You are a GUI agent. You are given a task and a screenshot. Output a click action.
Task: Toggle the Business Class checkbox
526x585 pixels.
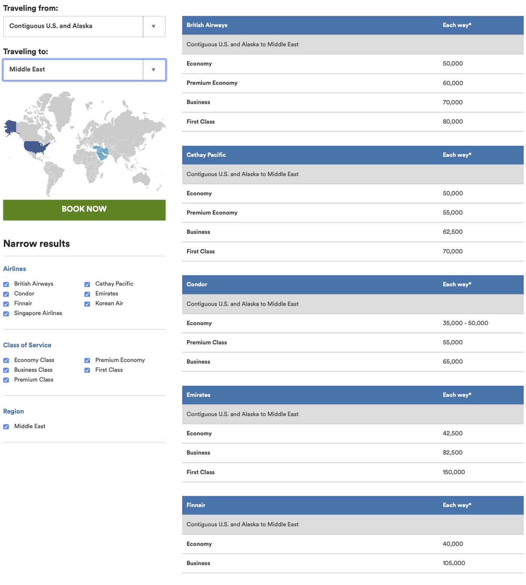pos(6,370)
